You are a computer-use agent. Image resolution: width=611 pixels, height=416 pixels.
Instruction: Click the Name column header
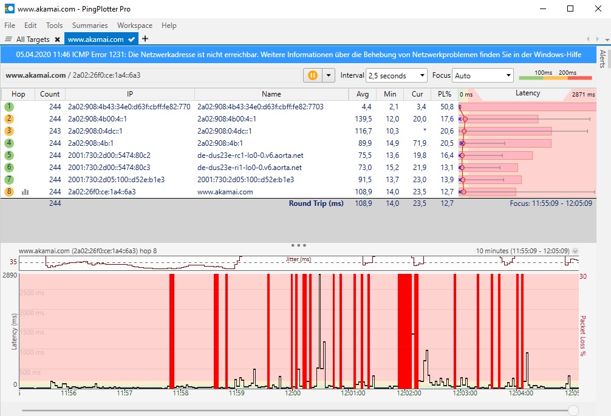click(271, 94)
